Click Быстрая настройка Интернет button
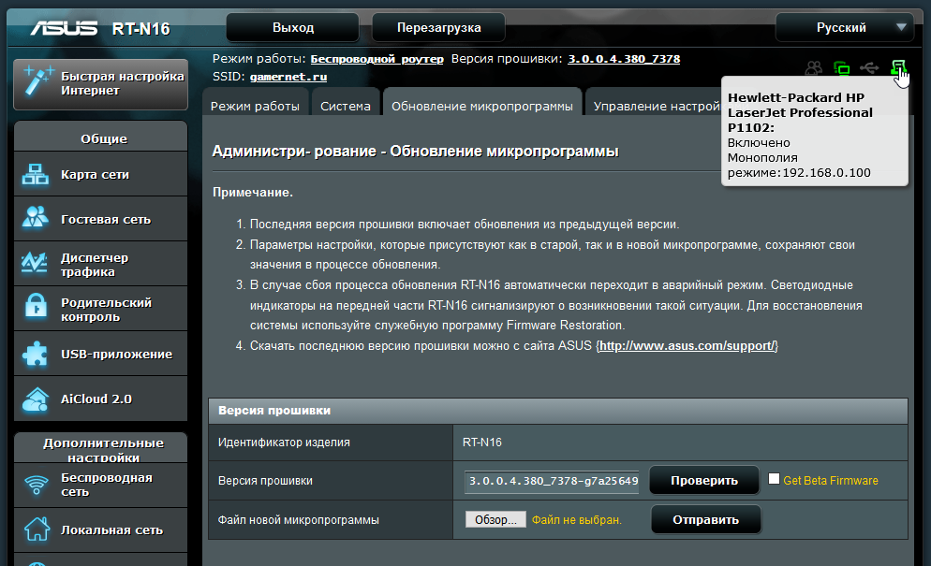 point(100,83)
